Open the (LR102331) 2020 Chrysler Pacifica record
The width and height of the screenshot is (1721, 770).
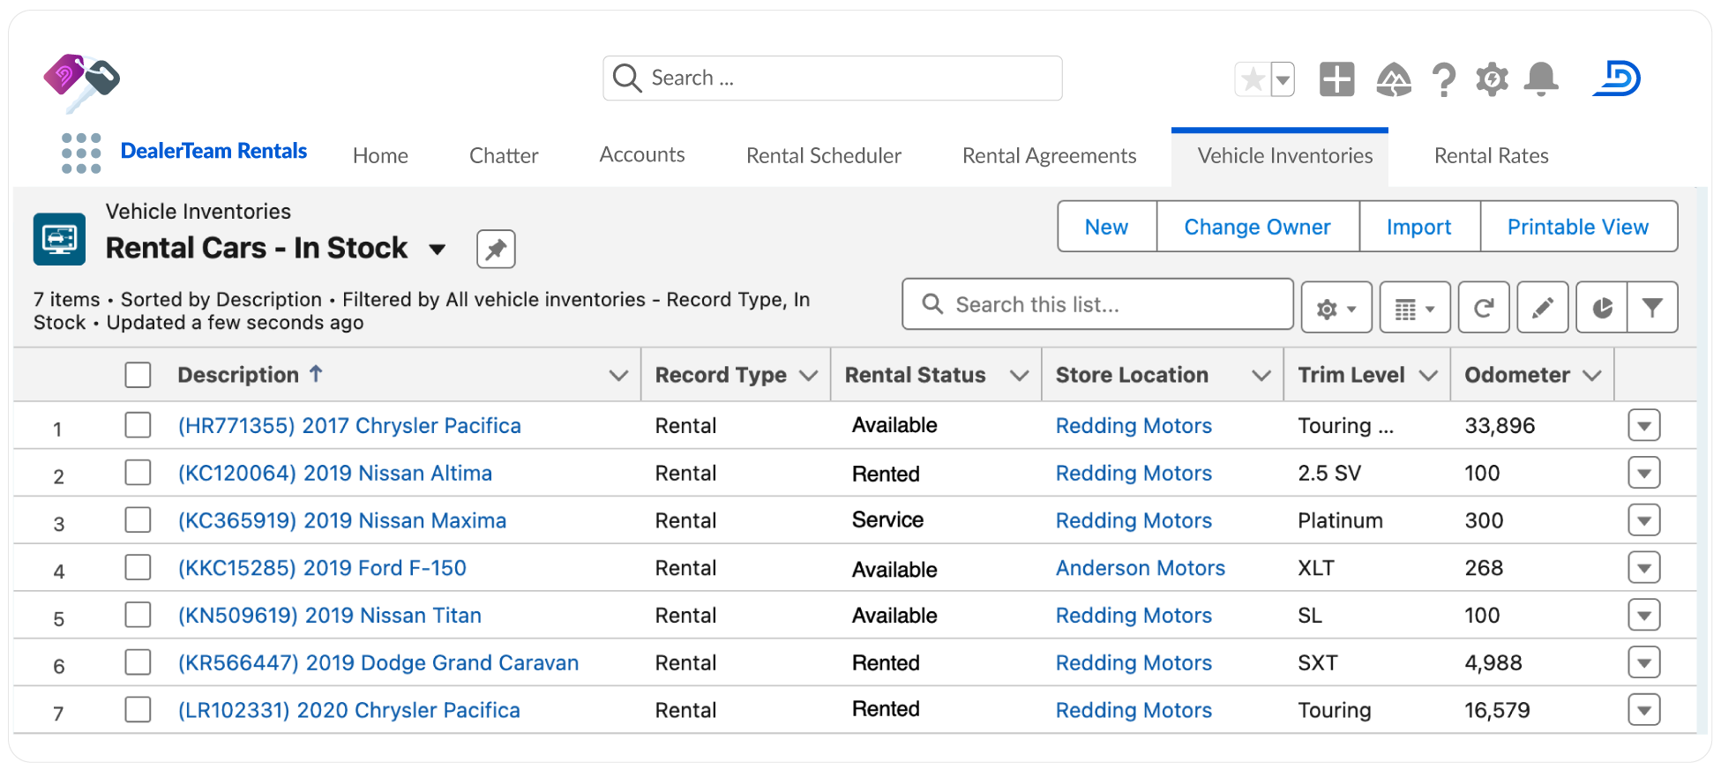[x=349, y=711]
